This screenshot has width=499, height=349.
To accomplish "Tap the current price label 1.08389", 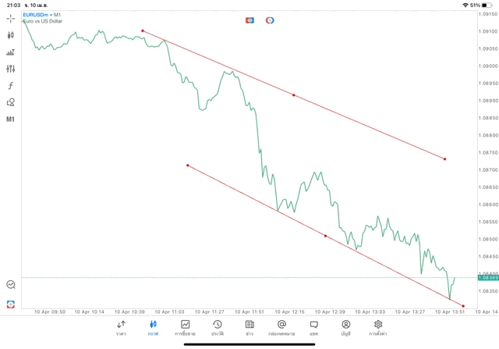I will [x=488, y=277].
